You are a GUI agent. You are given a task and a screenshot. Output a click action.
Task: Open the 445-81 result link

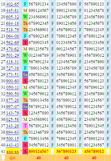point(12,11)
